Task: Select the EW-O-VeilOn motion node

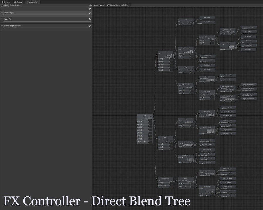Action: (x=207, y=18)
